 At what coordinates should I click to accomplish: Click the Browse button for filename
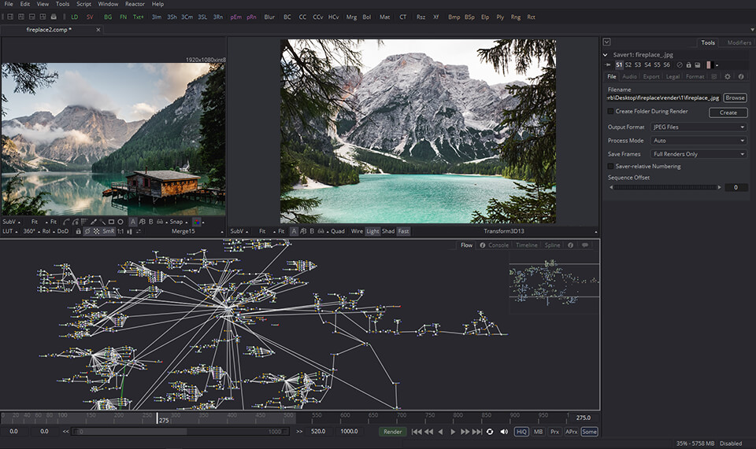coord(735,98)
